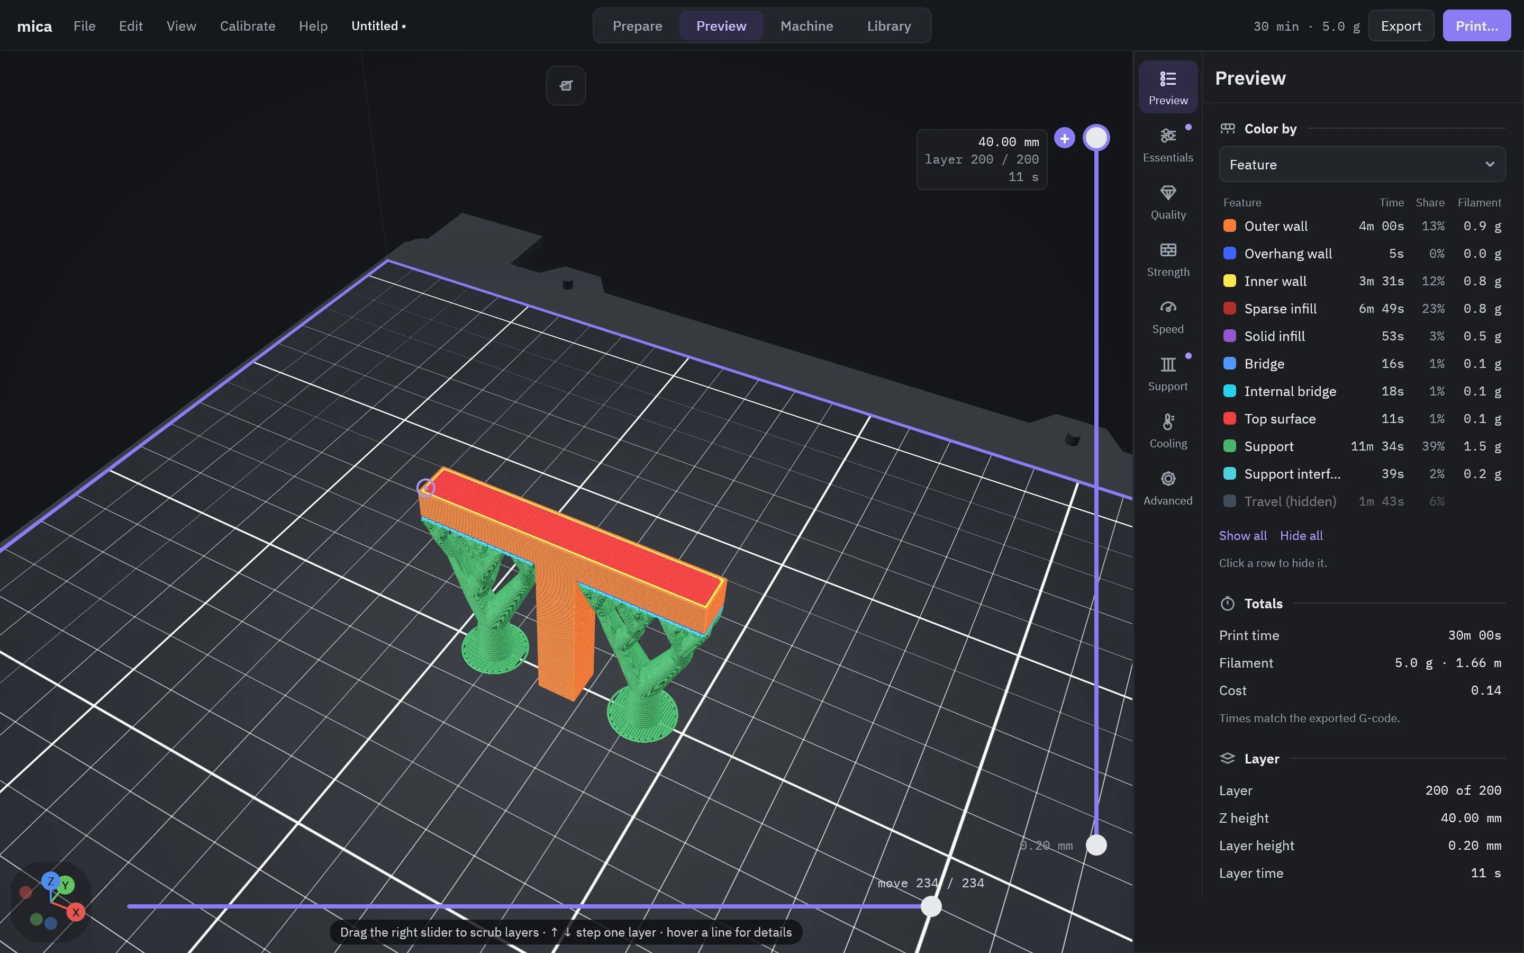Click the purple plus button near layer slider
The image size is (1524, 953).
(1064, 138)
